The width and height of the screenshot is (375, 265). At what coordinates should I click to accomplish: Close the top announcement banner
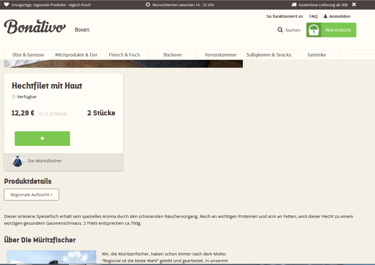(354, 5)
